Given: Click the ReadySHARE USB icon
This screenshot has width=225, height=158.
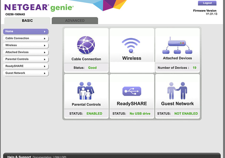Looking at the screenshot, I should [x=132, y=91].
